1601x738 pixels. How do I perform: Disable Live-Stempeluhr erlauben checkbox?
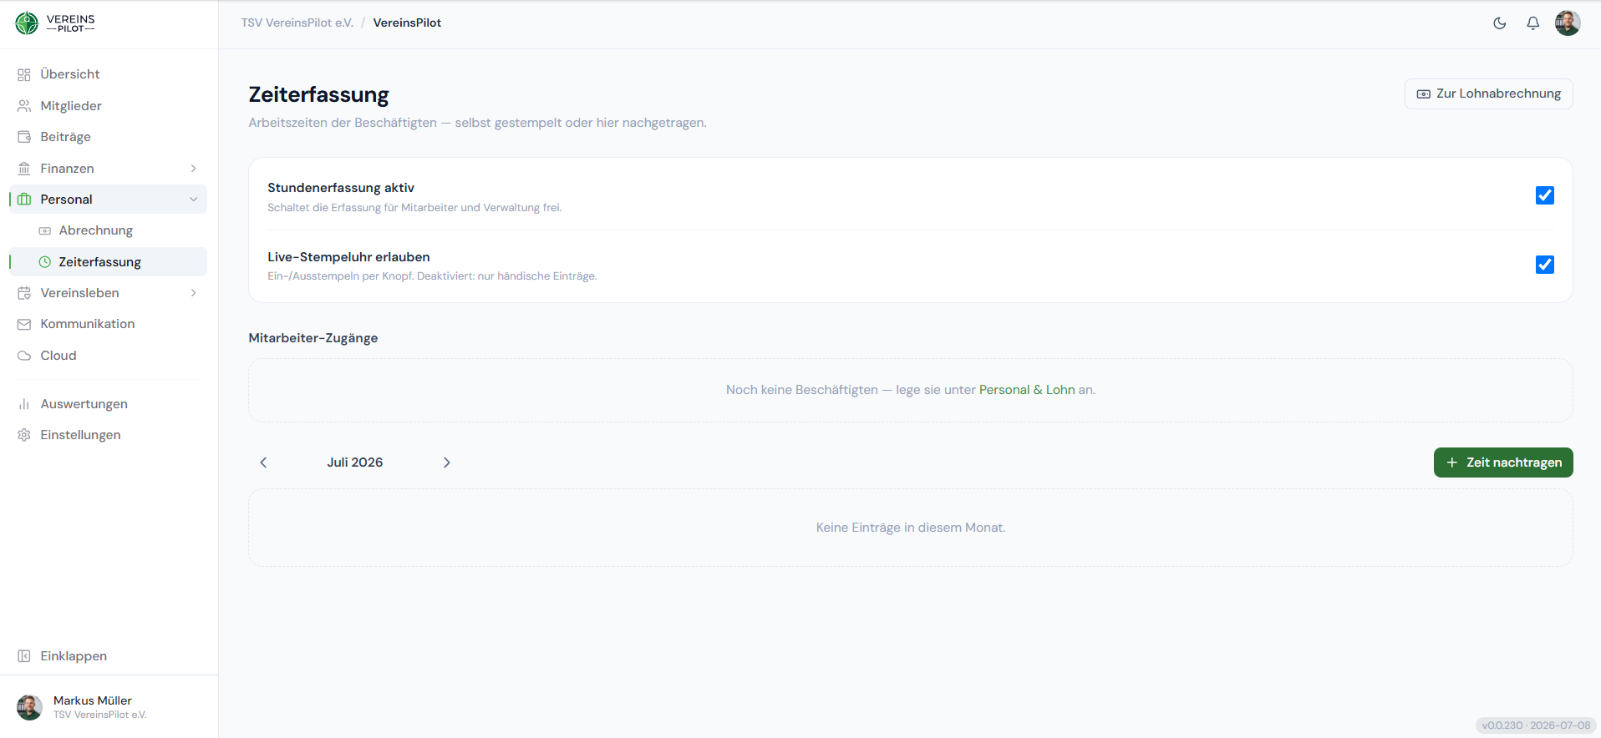click(x=1545, y=265)
